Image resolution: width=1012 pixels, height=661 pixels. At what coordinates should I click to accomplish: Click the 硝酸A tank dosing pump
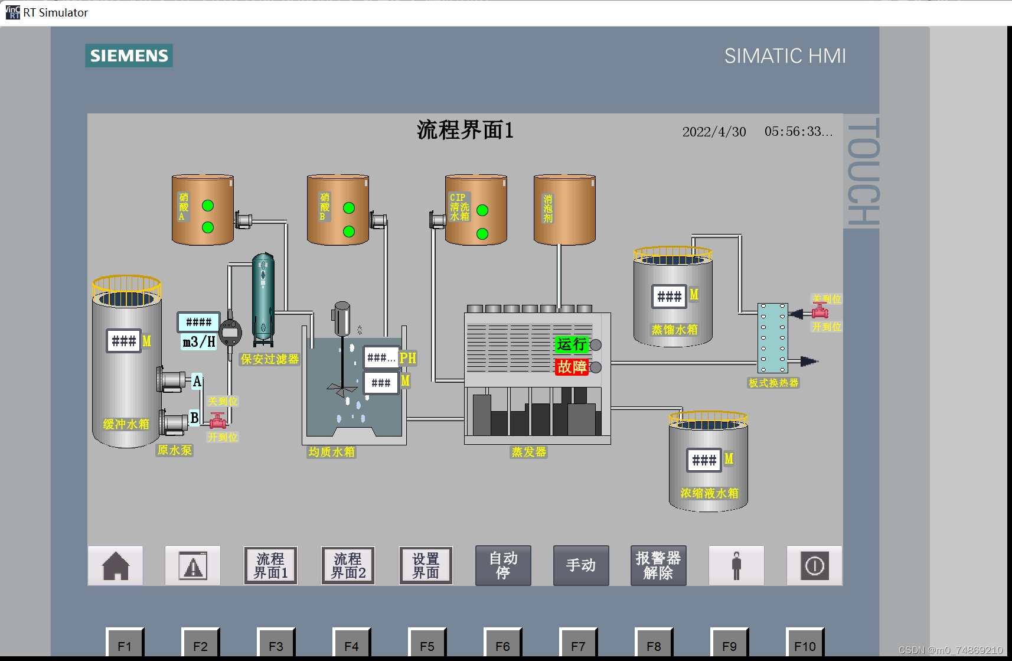click(243, 221)
